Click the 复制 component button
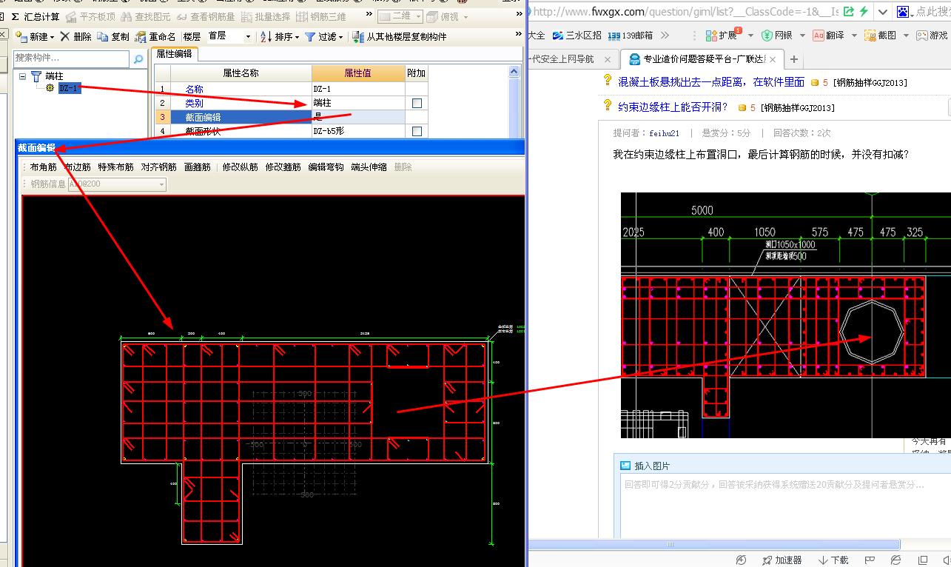 pyautogui.click(x=113, y=36)
